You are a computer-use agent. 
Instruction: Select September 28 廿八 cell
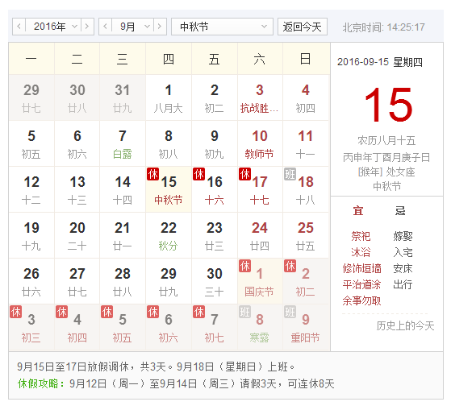[123, 281]
